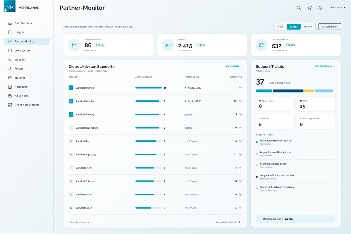Click the gear icon beside Ad Settings
This screenshot has height=234, width=351.
click(x=10, y=96)
